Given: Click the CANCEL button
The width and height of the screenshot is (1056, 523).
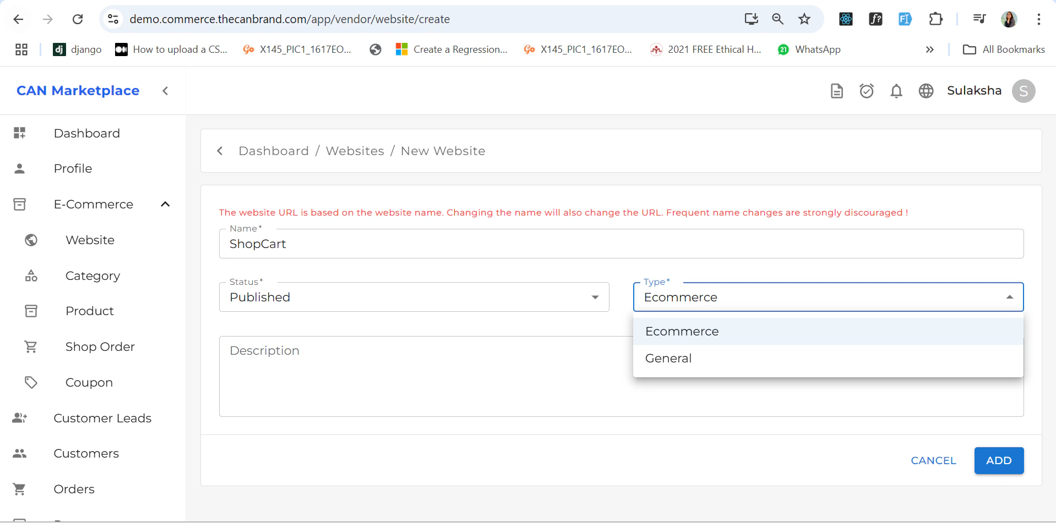Looking at the screenshot, I should pyautogui.click(x=933, y=461).
